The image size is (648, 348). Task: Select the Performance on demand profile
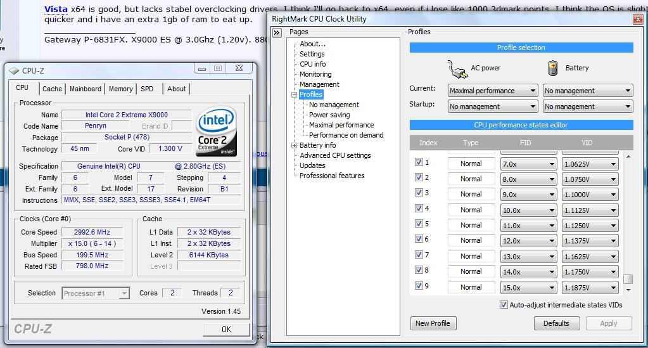pyautogui.click(x=346, y=135)
